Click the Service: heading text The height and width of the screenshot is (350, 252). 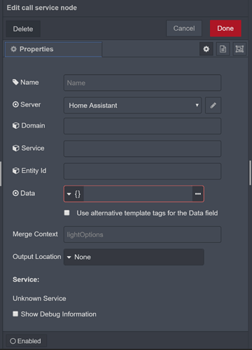pyautogui.click(x=26, y=279)
